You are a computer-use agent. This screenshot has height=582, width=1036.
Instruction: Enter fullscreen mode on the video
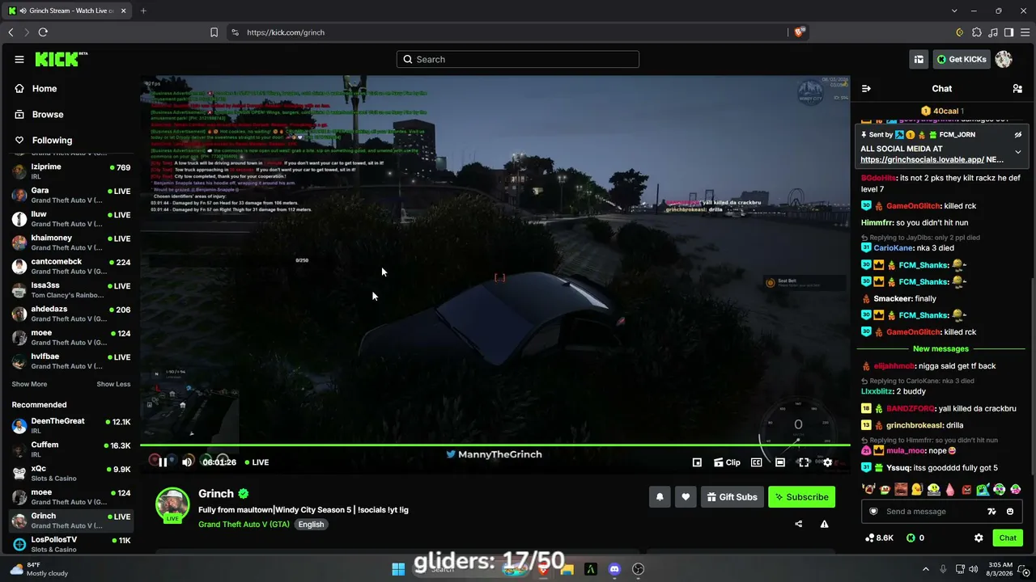pos(804,462)
